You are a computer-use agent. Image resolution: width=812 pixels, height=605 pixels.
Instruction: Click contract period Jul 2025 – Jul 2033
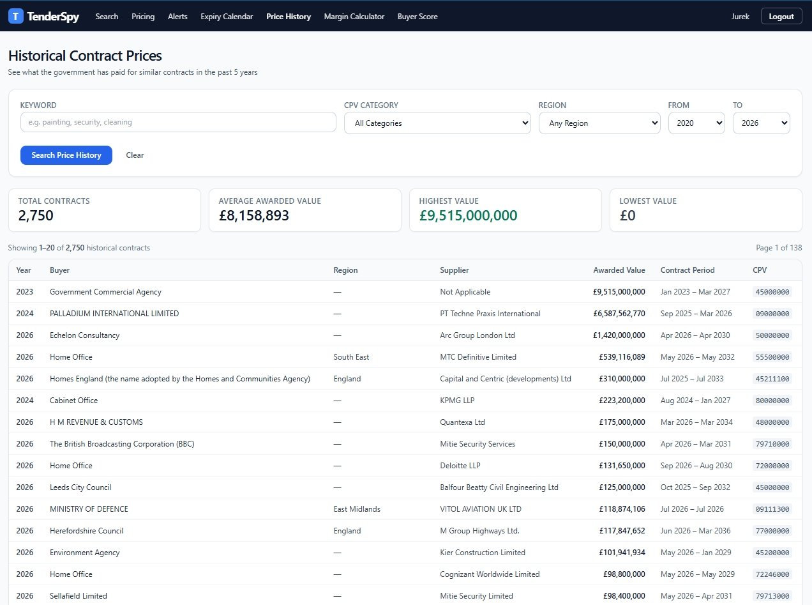tap(692, 379)
